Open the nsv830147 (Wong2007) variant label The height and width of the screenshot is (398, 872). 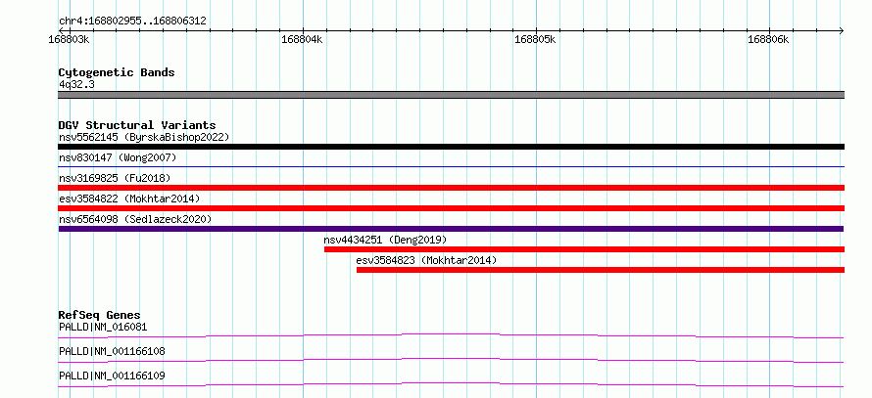(x=118, y=157)
